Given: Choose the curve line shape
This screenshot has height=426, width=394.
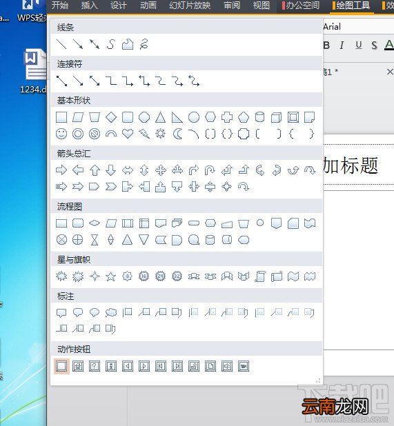Looking at the screenshot, I should [110, 44].
